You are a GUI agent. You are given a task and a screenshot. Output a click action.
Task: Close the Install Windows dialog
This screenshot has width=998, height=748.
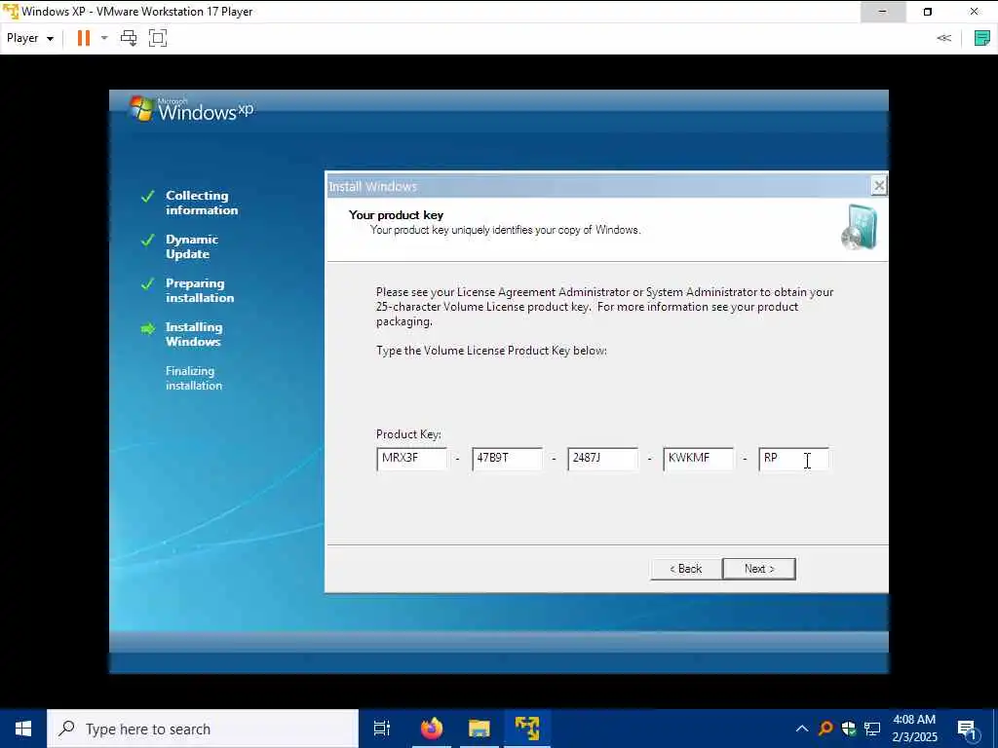tap(879, 186)
